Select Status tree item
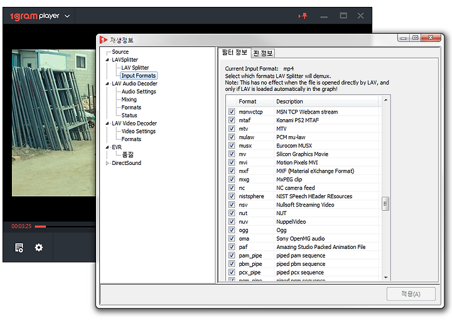Image resolution: width=452 pixels, height=323 pixels. [x=129, y=115]
